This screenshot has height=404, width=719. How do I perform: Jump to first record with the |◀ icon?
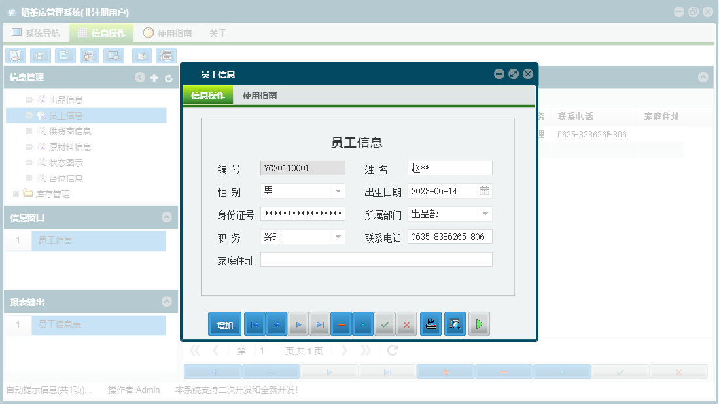point(254,324)
